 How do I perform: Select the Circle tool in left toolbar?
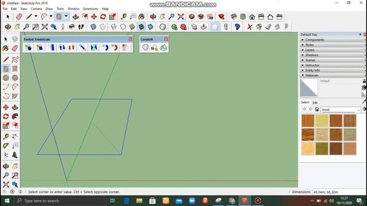pyautogui.click(x=6, y=78)
